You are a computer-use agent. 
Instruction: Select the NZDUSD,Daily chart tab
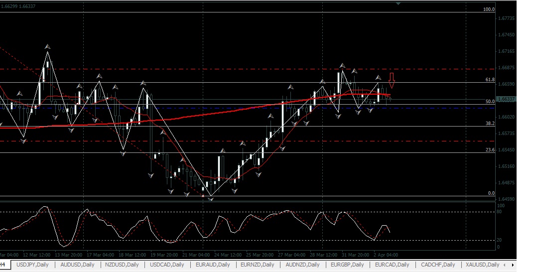122,265
